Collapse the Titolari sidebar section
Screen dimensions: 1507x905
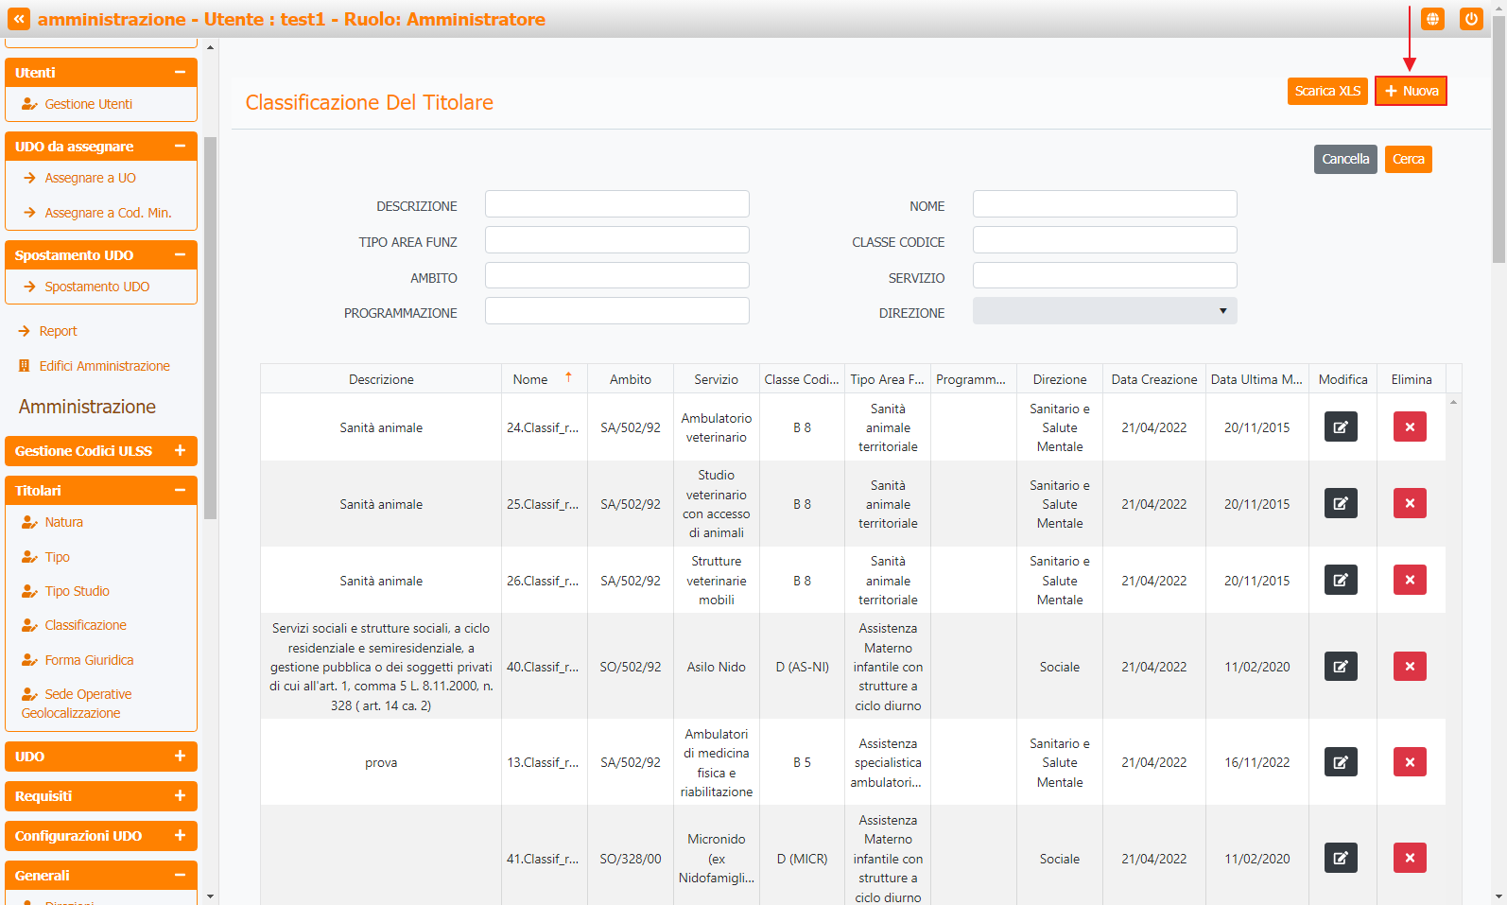(x=180, y=491)
